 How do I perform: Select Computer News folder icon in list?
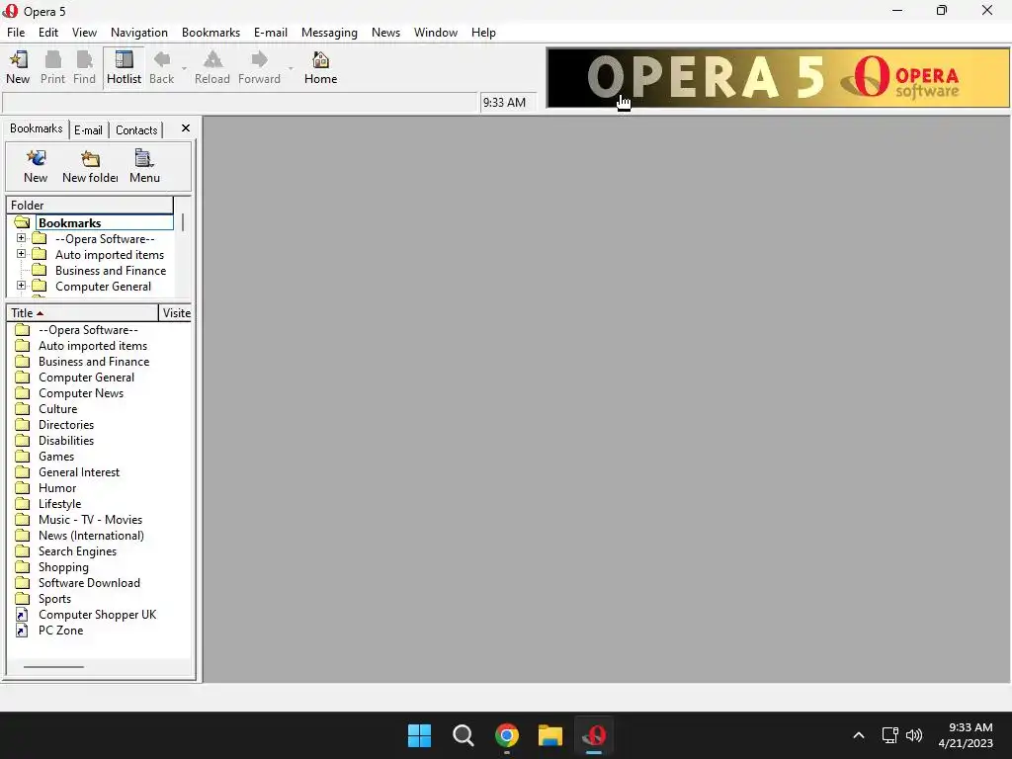point(23,393)
